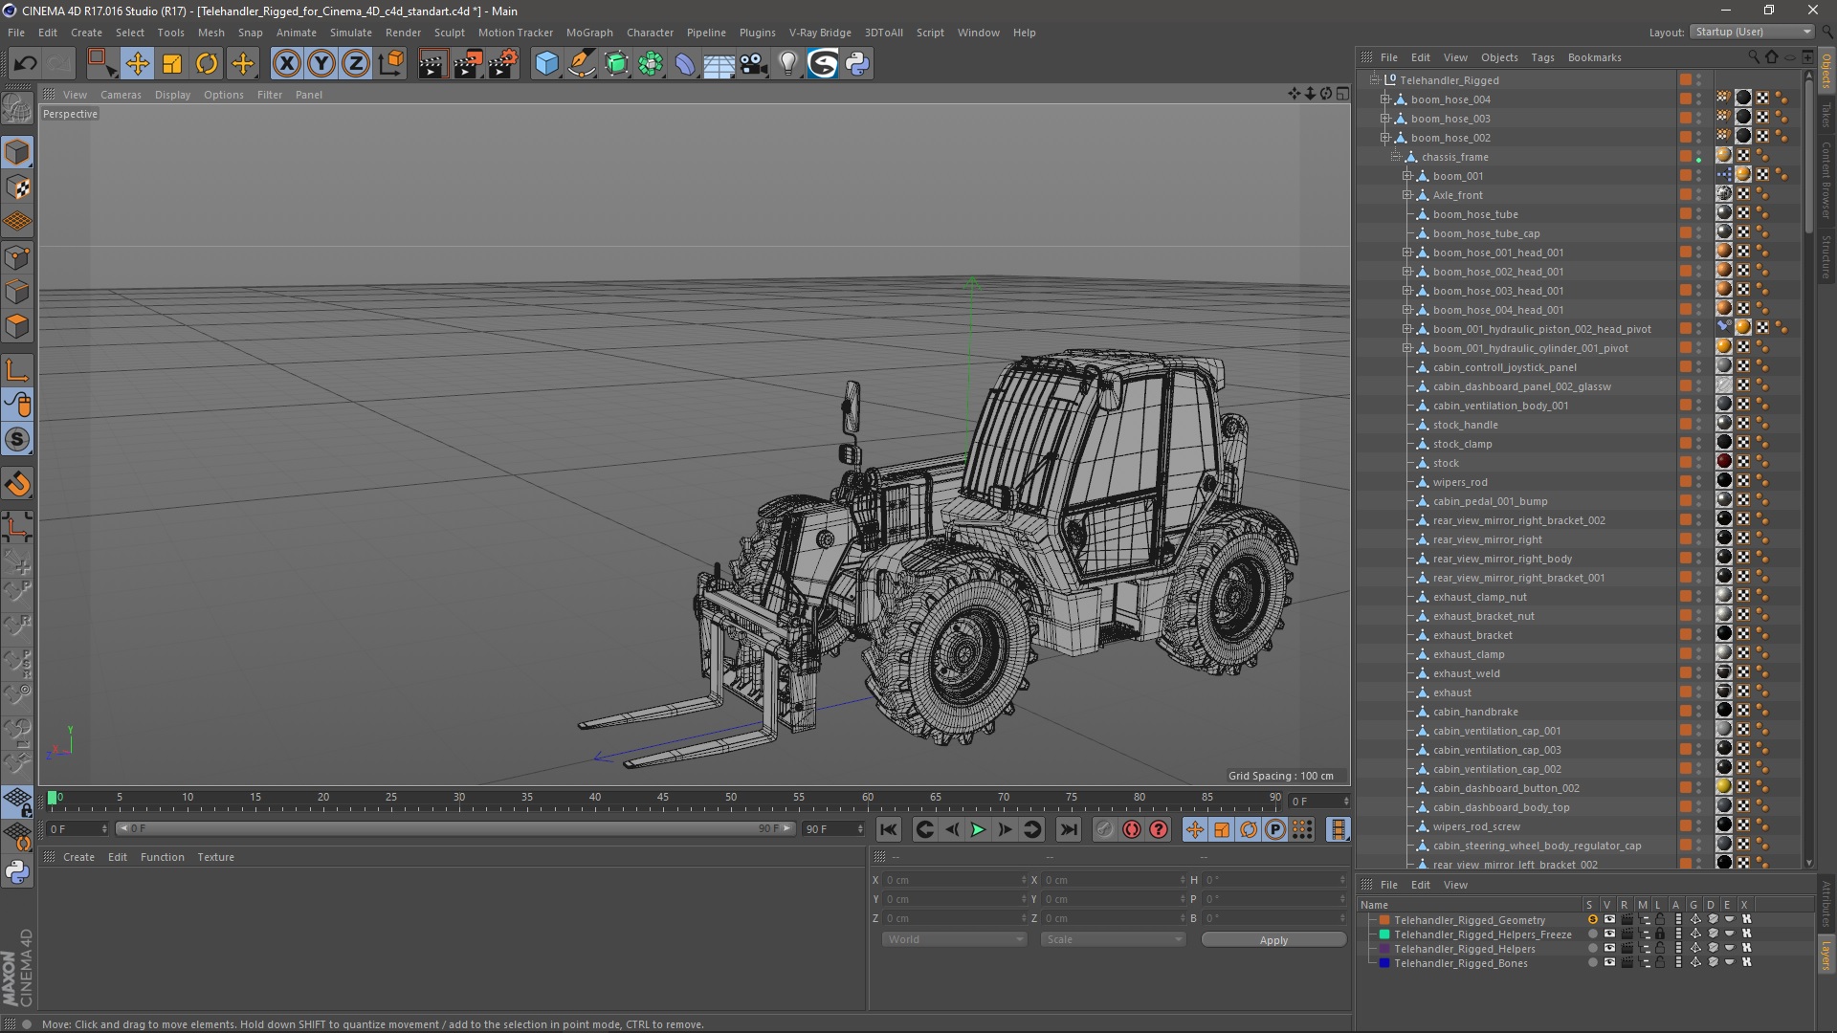Click the Floor environment icon

[719, 64]
